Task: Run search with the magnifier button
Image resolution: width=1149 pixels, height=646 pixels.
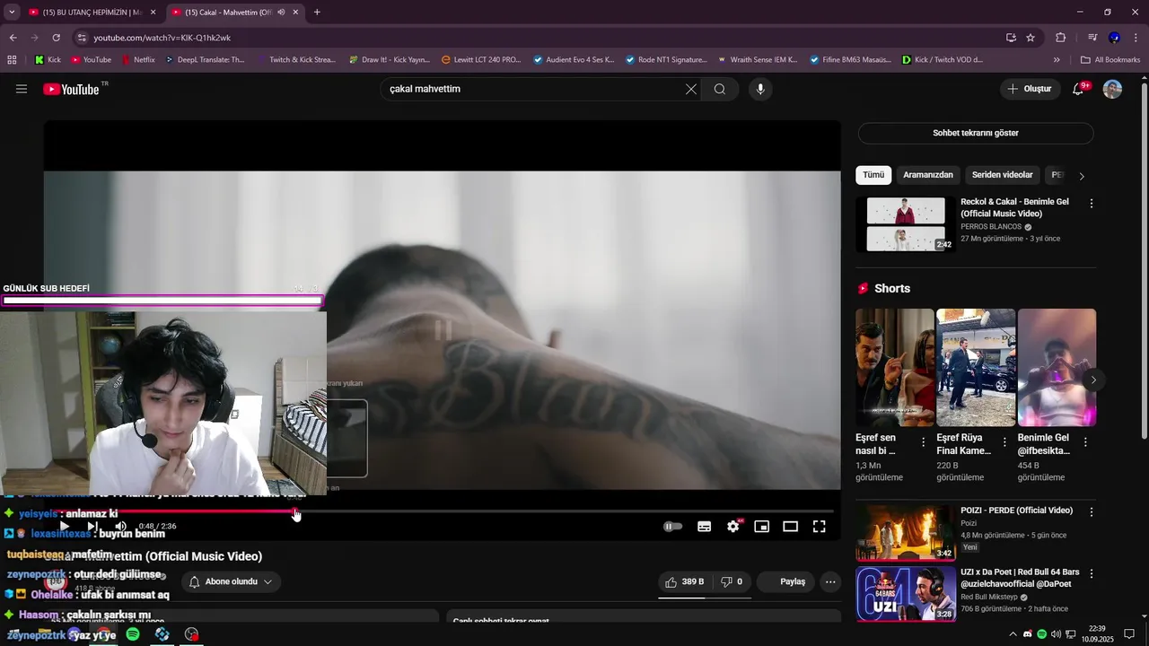Action: pyautogui.click(x=720, y=89)
